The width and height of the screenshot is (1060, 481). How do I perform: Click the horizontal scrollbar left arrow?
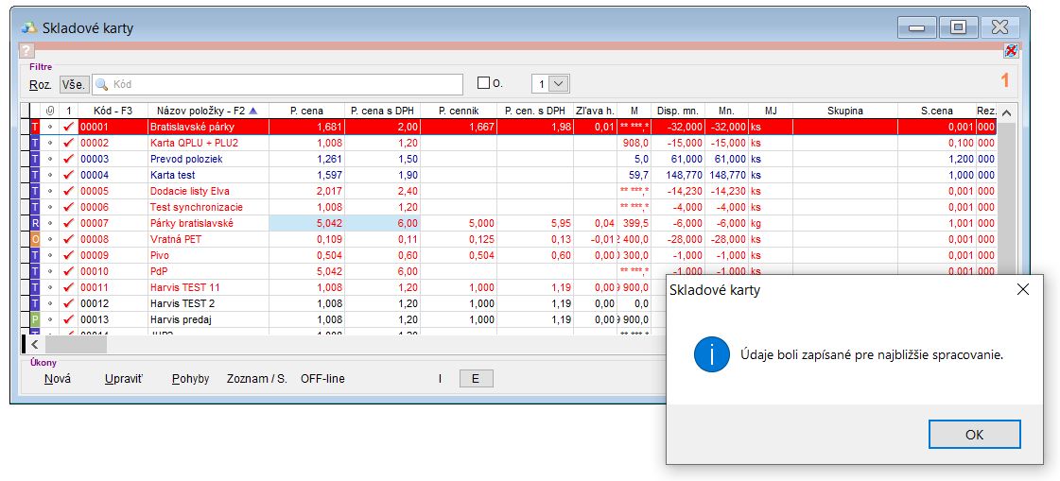(x=37, y=345)
